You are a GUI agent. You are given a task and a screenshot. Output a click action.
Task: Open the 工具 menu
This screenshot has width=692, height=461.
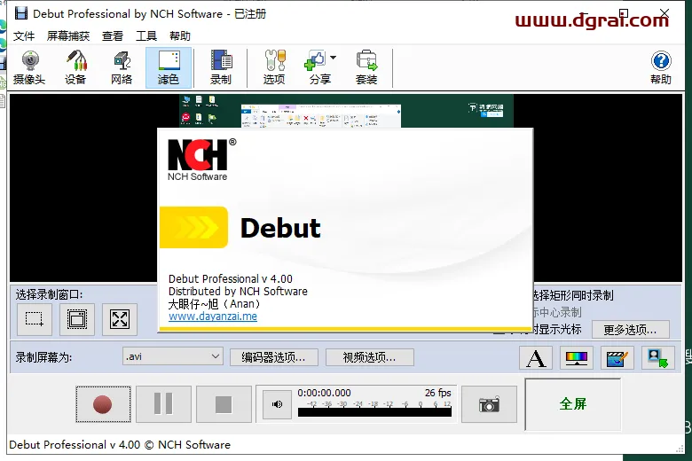pos(146,35)
